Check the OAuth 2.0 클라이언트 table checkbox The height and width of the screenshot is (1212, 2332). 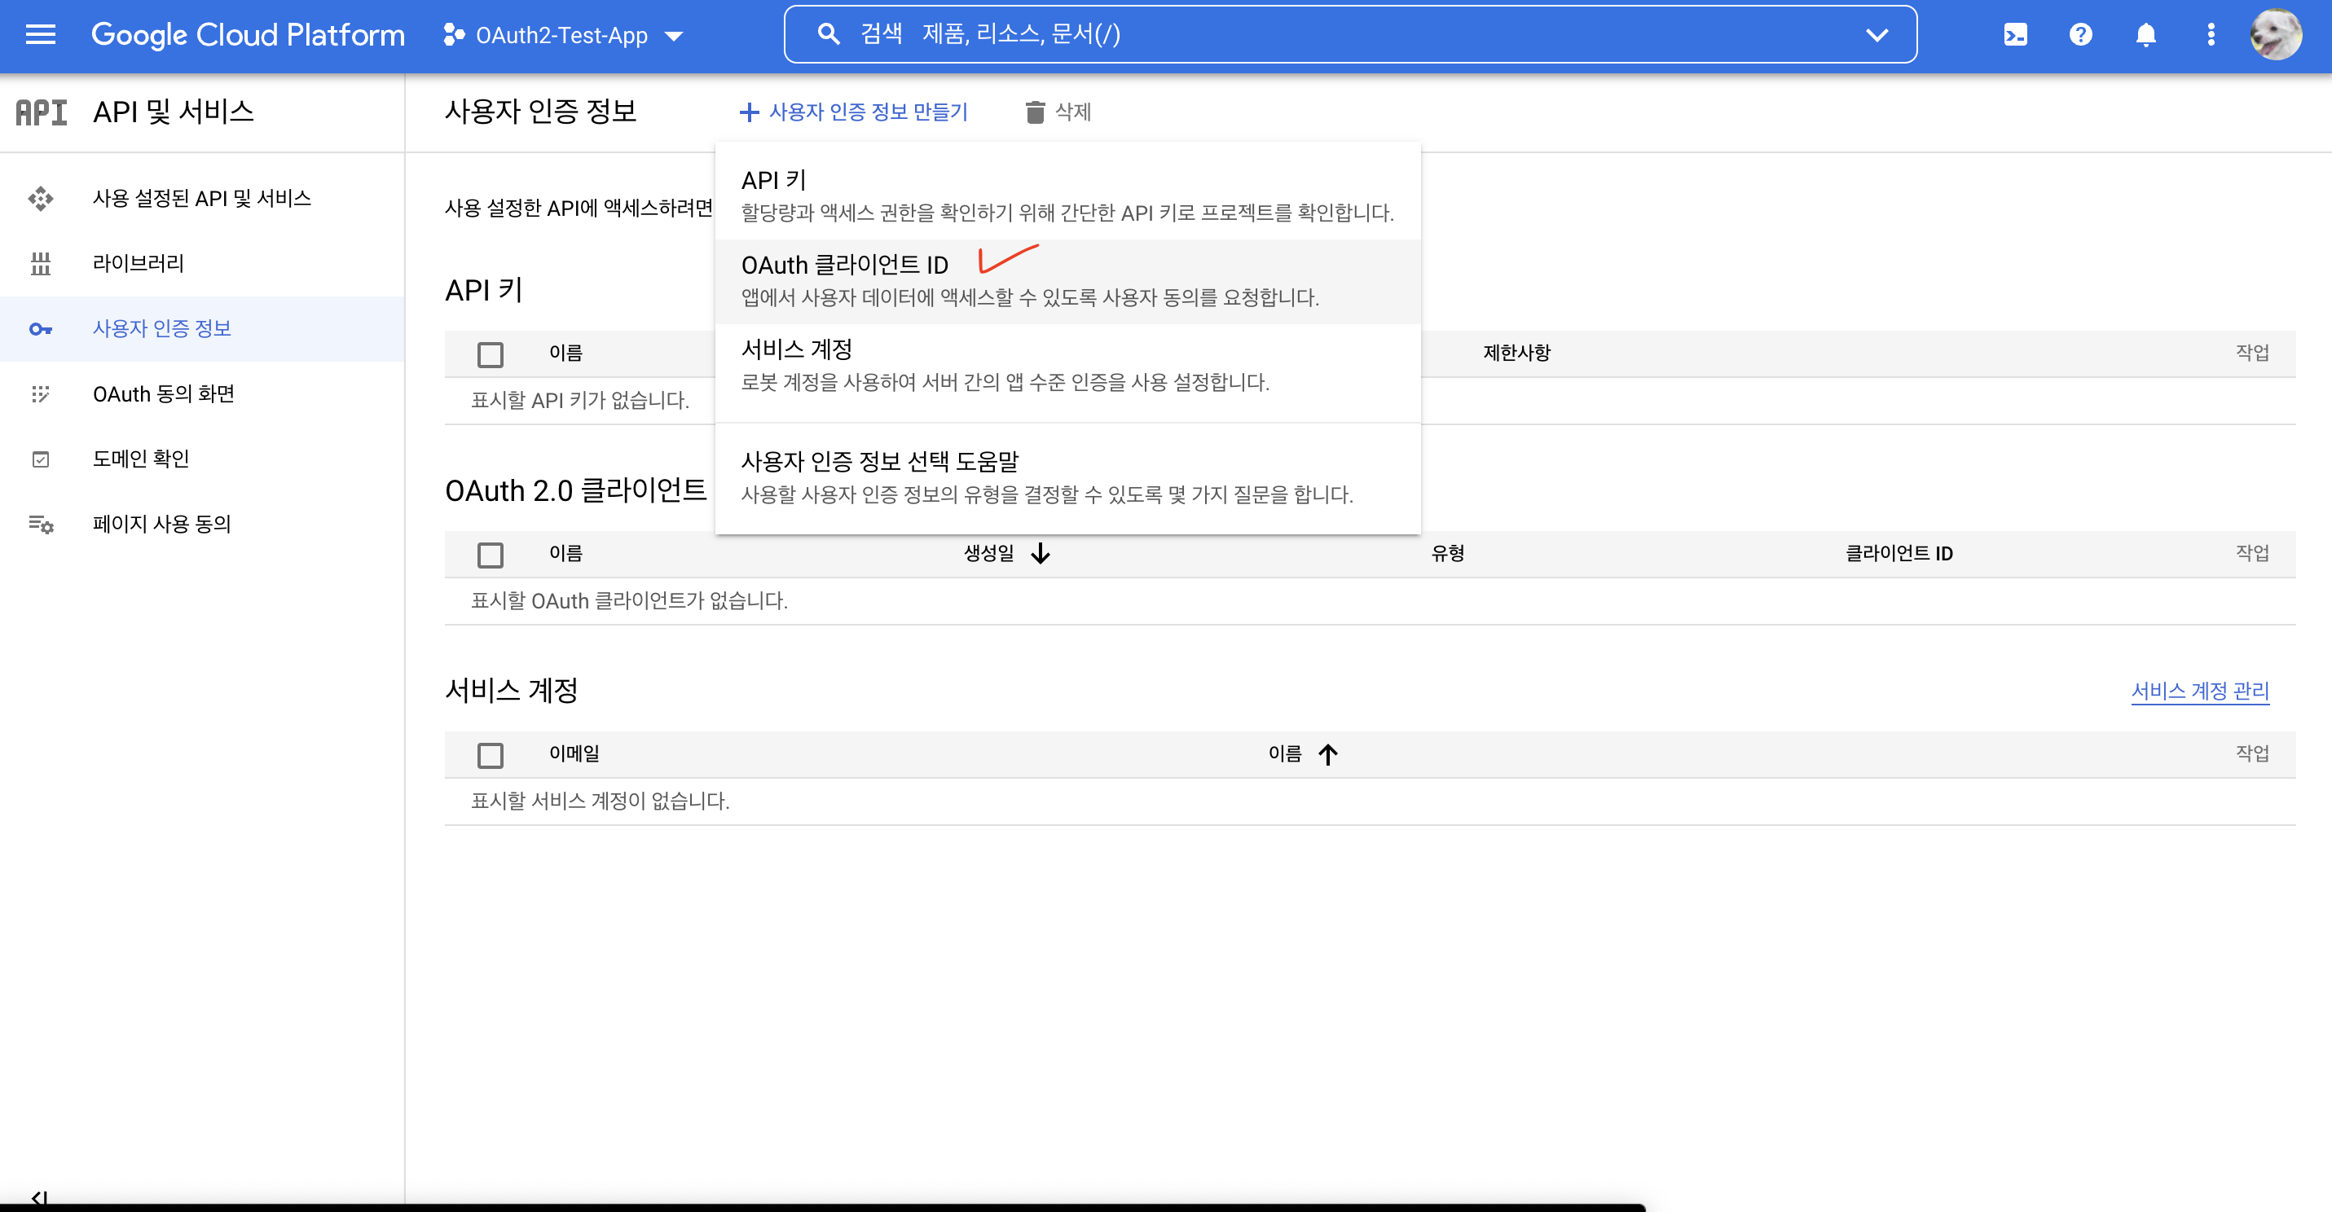click(490, 554)
